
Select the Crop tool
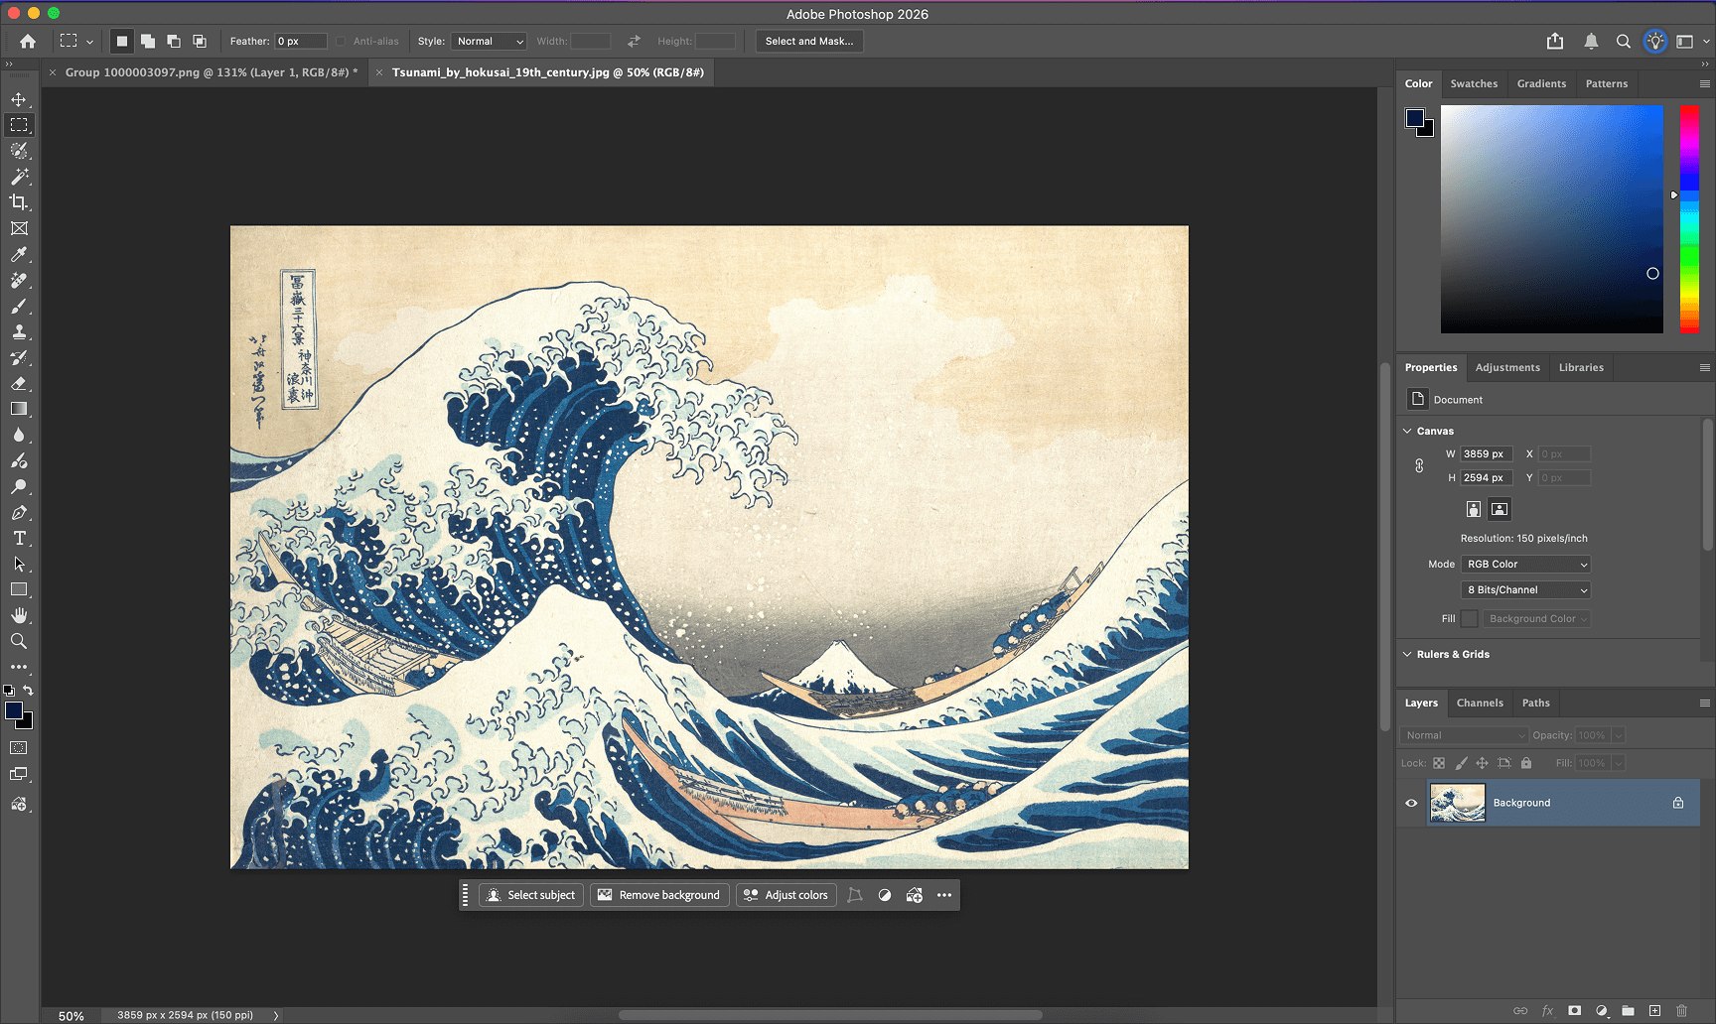pyautogui.click(x=21, y=202)
